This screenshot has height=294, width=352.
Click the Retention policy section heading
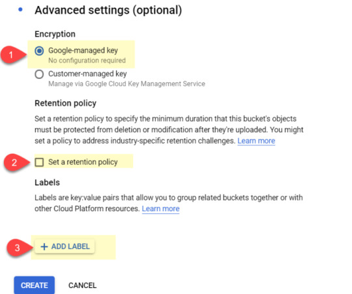tap(65, 103)
